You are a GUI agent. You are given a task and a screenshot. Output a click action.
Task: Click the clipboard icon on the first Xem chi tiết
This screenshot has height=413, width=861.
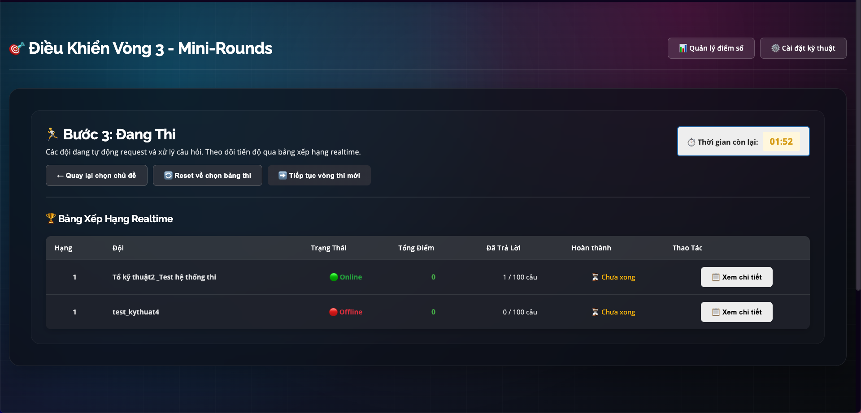(716, 277)
